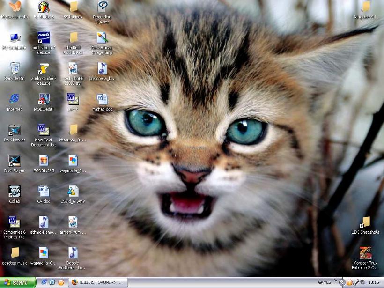
Task: View the FON01.JPG image
Action: click(44, 161)
